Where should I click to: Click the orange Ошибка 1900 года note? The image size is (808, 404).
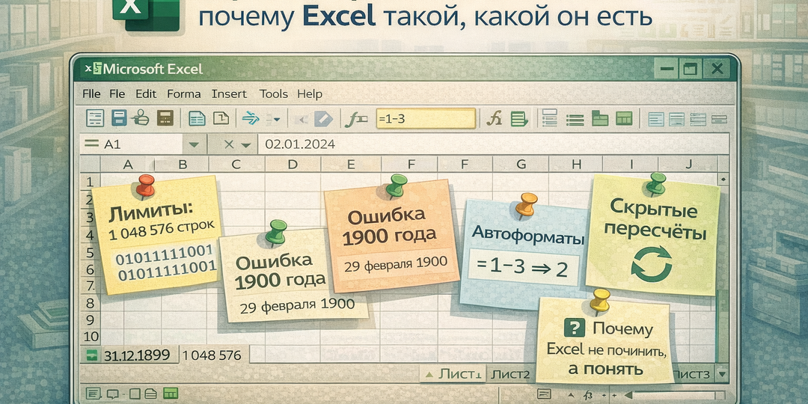coord(391,235)
